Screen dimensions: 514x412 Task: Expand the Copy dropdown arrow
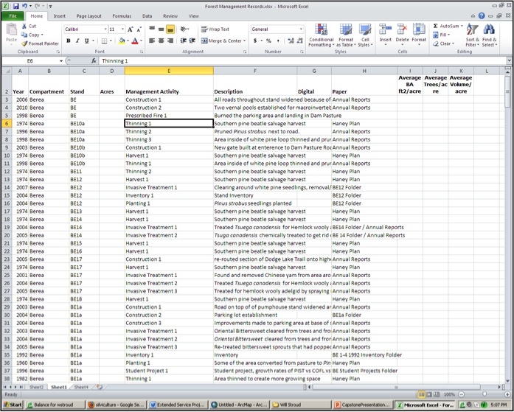(x=42, y=35)
